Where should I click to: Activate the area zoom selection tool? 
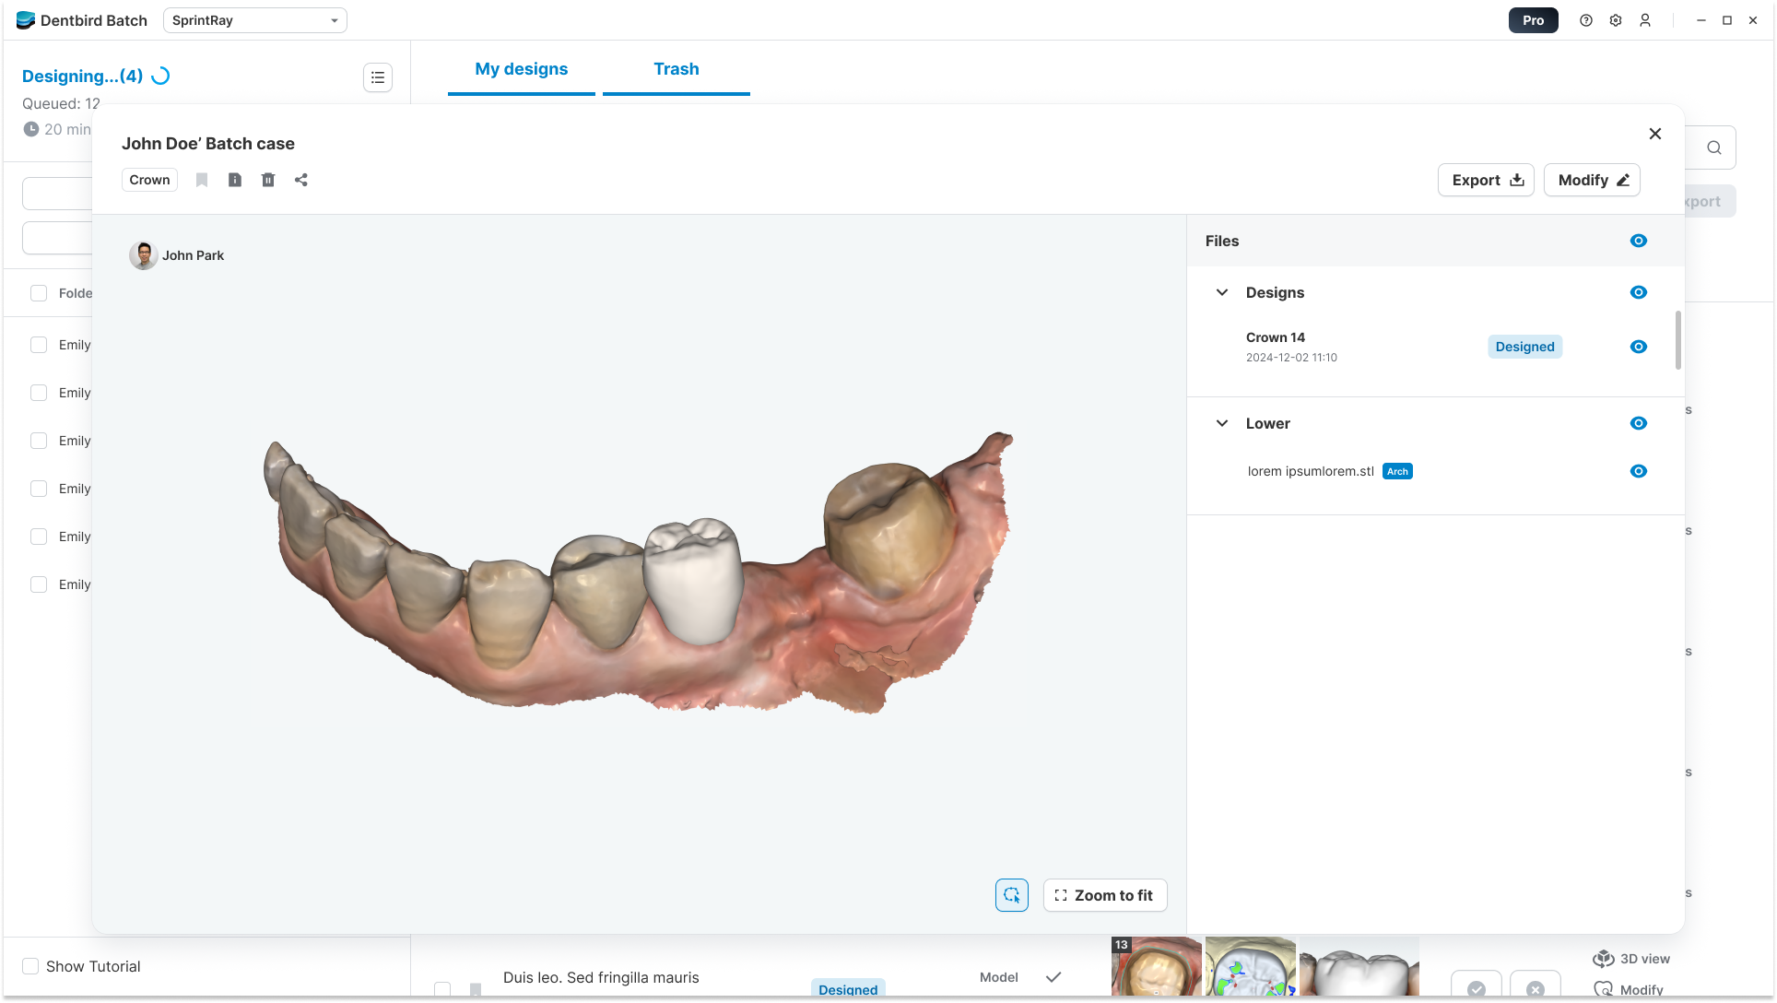(x=1011, y=895)
